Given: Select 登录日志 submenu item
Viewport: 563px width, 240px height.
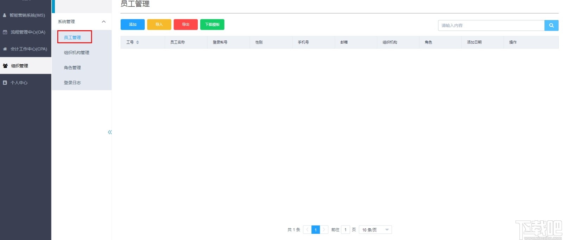Looking at the screenshot, I should coord(82,83).
